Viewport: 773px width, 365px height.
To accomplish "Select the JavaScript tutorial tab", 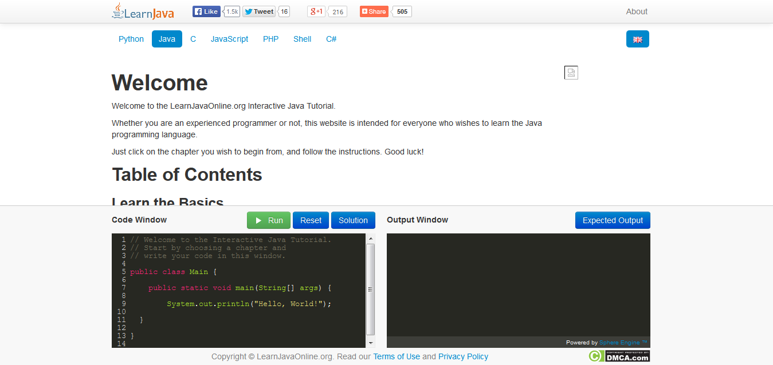I will tap(229, 39).
